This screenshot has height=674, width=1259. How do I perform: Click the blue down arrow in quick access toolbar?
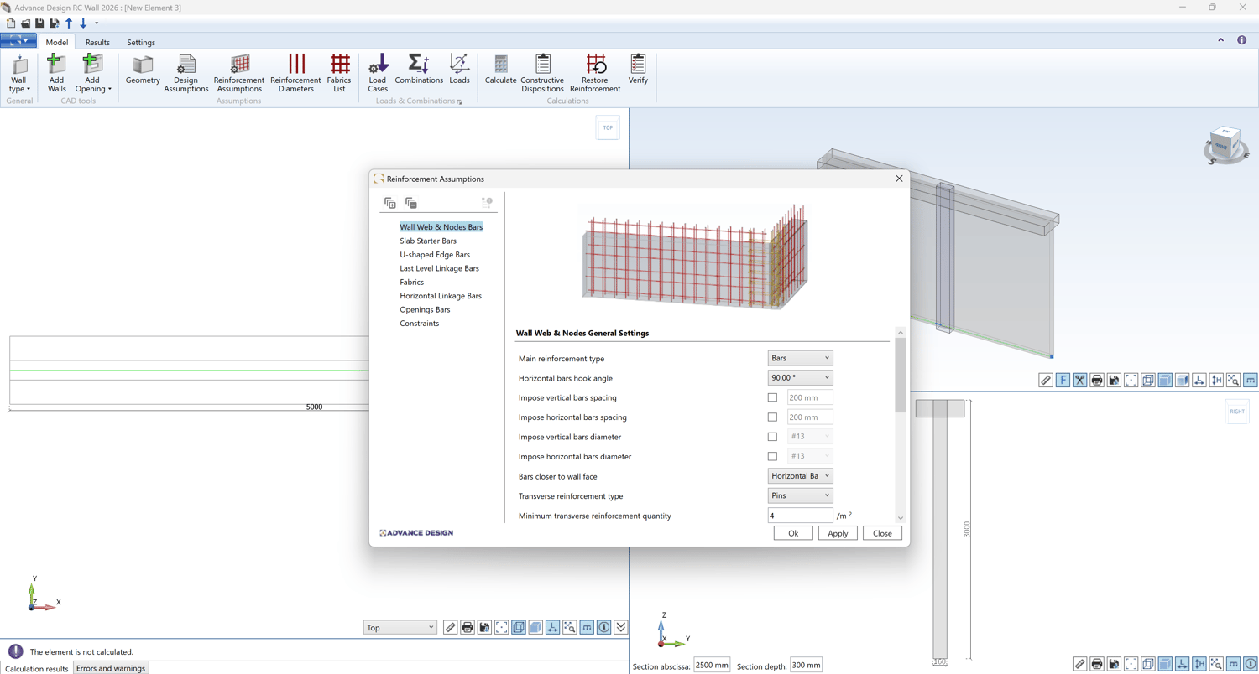[x=83, y=23]
